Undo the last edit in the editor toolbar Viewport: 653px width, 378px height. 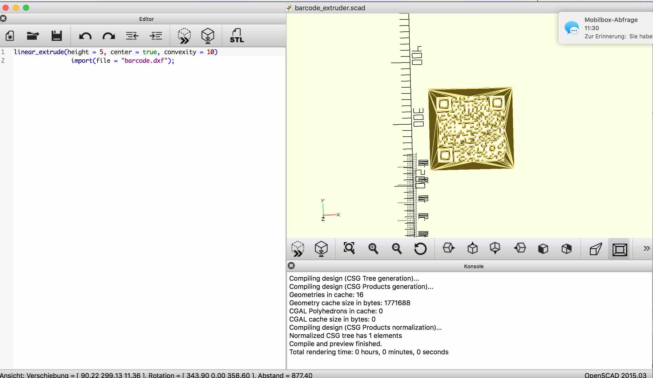pos(85,36)
